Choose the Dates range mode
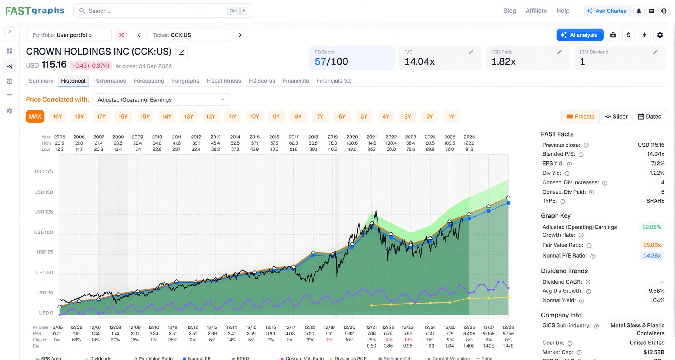This screenshot has width=675, height=360. [649, 117]
